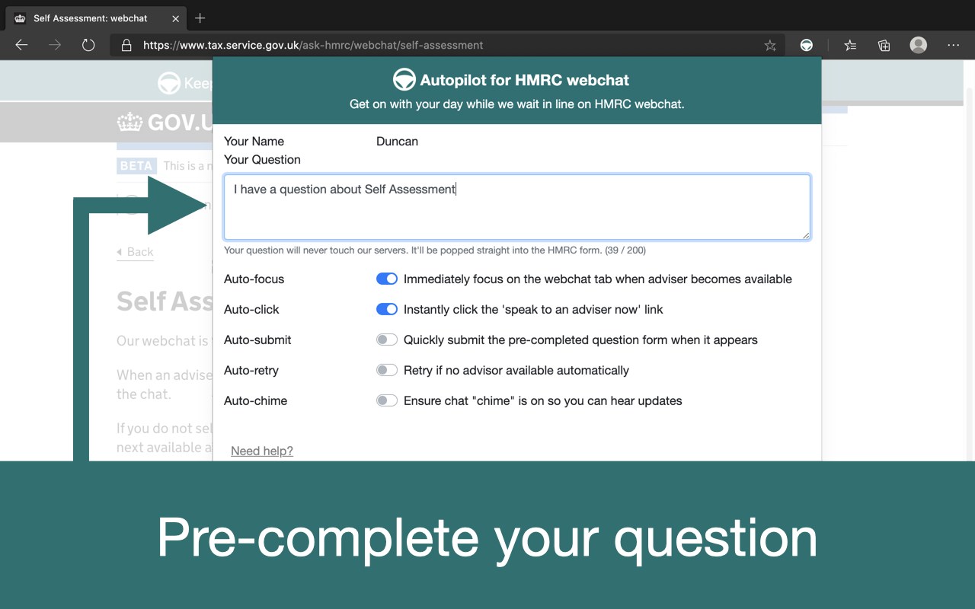Click 'Immediately focus on the webchat tab' description
Image resolution: width=975 pixels, height=609 pixels.
598,279
